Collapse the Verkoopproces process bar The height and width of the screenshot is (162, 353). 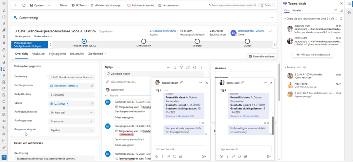pyautogui.click(x=50, y=45)
